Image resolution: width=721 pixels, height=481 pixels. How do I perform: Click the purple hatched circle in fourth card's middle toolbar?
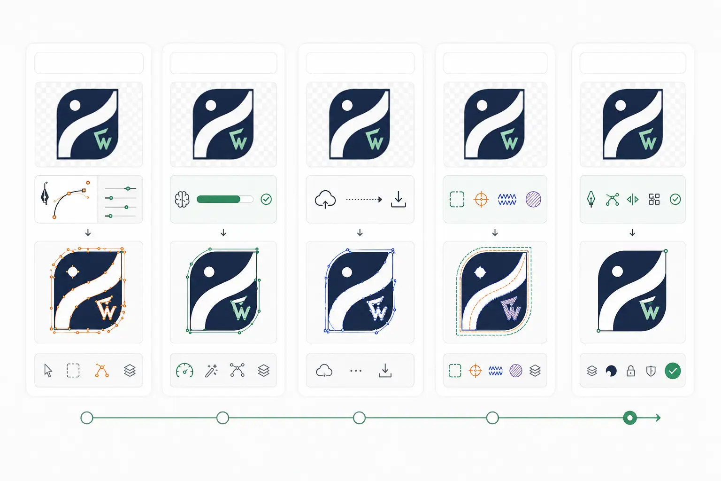pyautogui.click(x=533, y=200)
